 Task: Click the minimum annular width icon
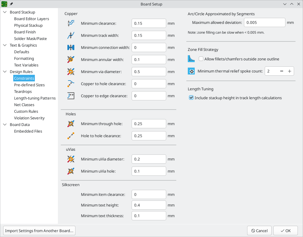coord(71,60)
